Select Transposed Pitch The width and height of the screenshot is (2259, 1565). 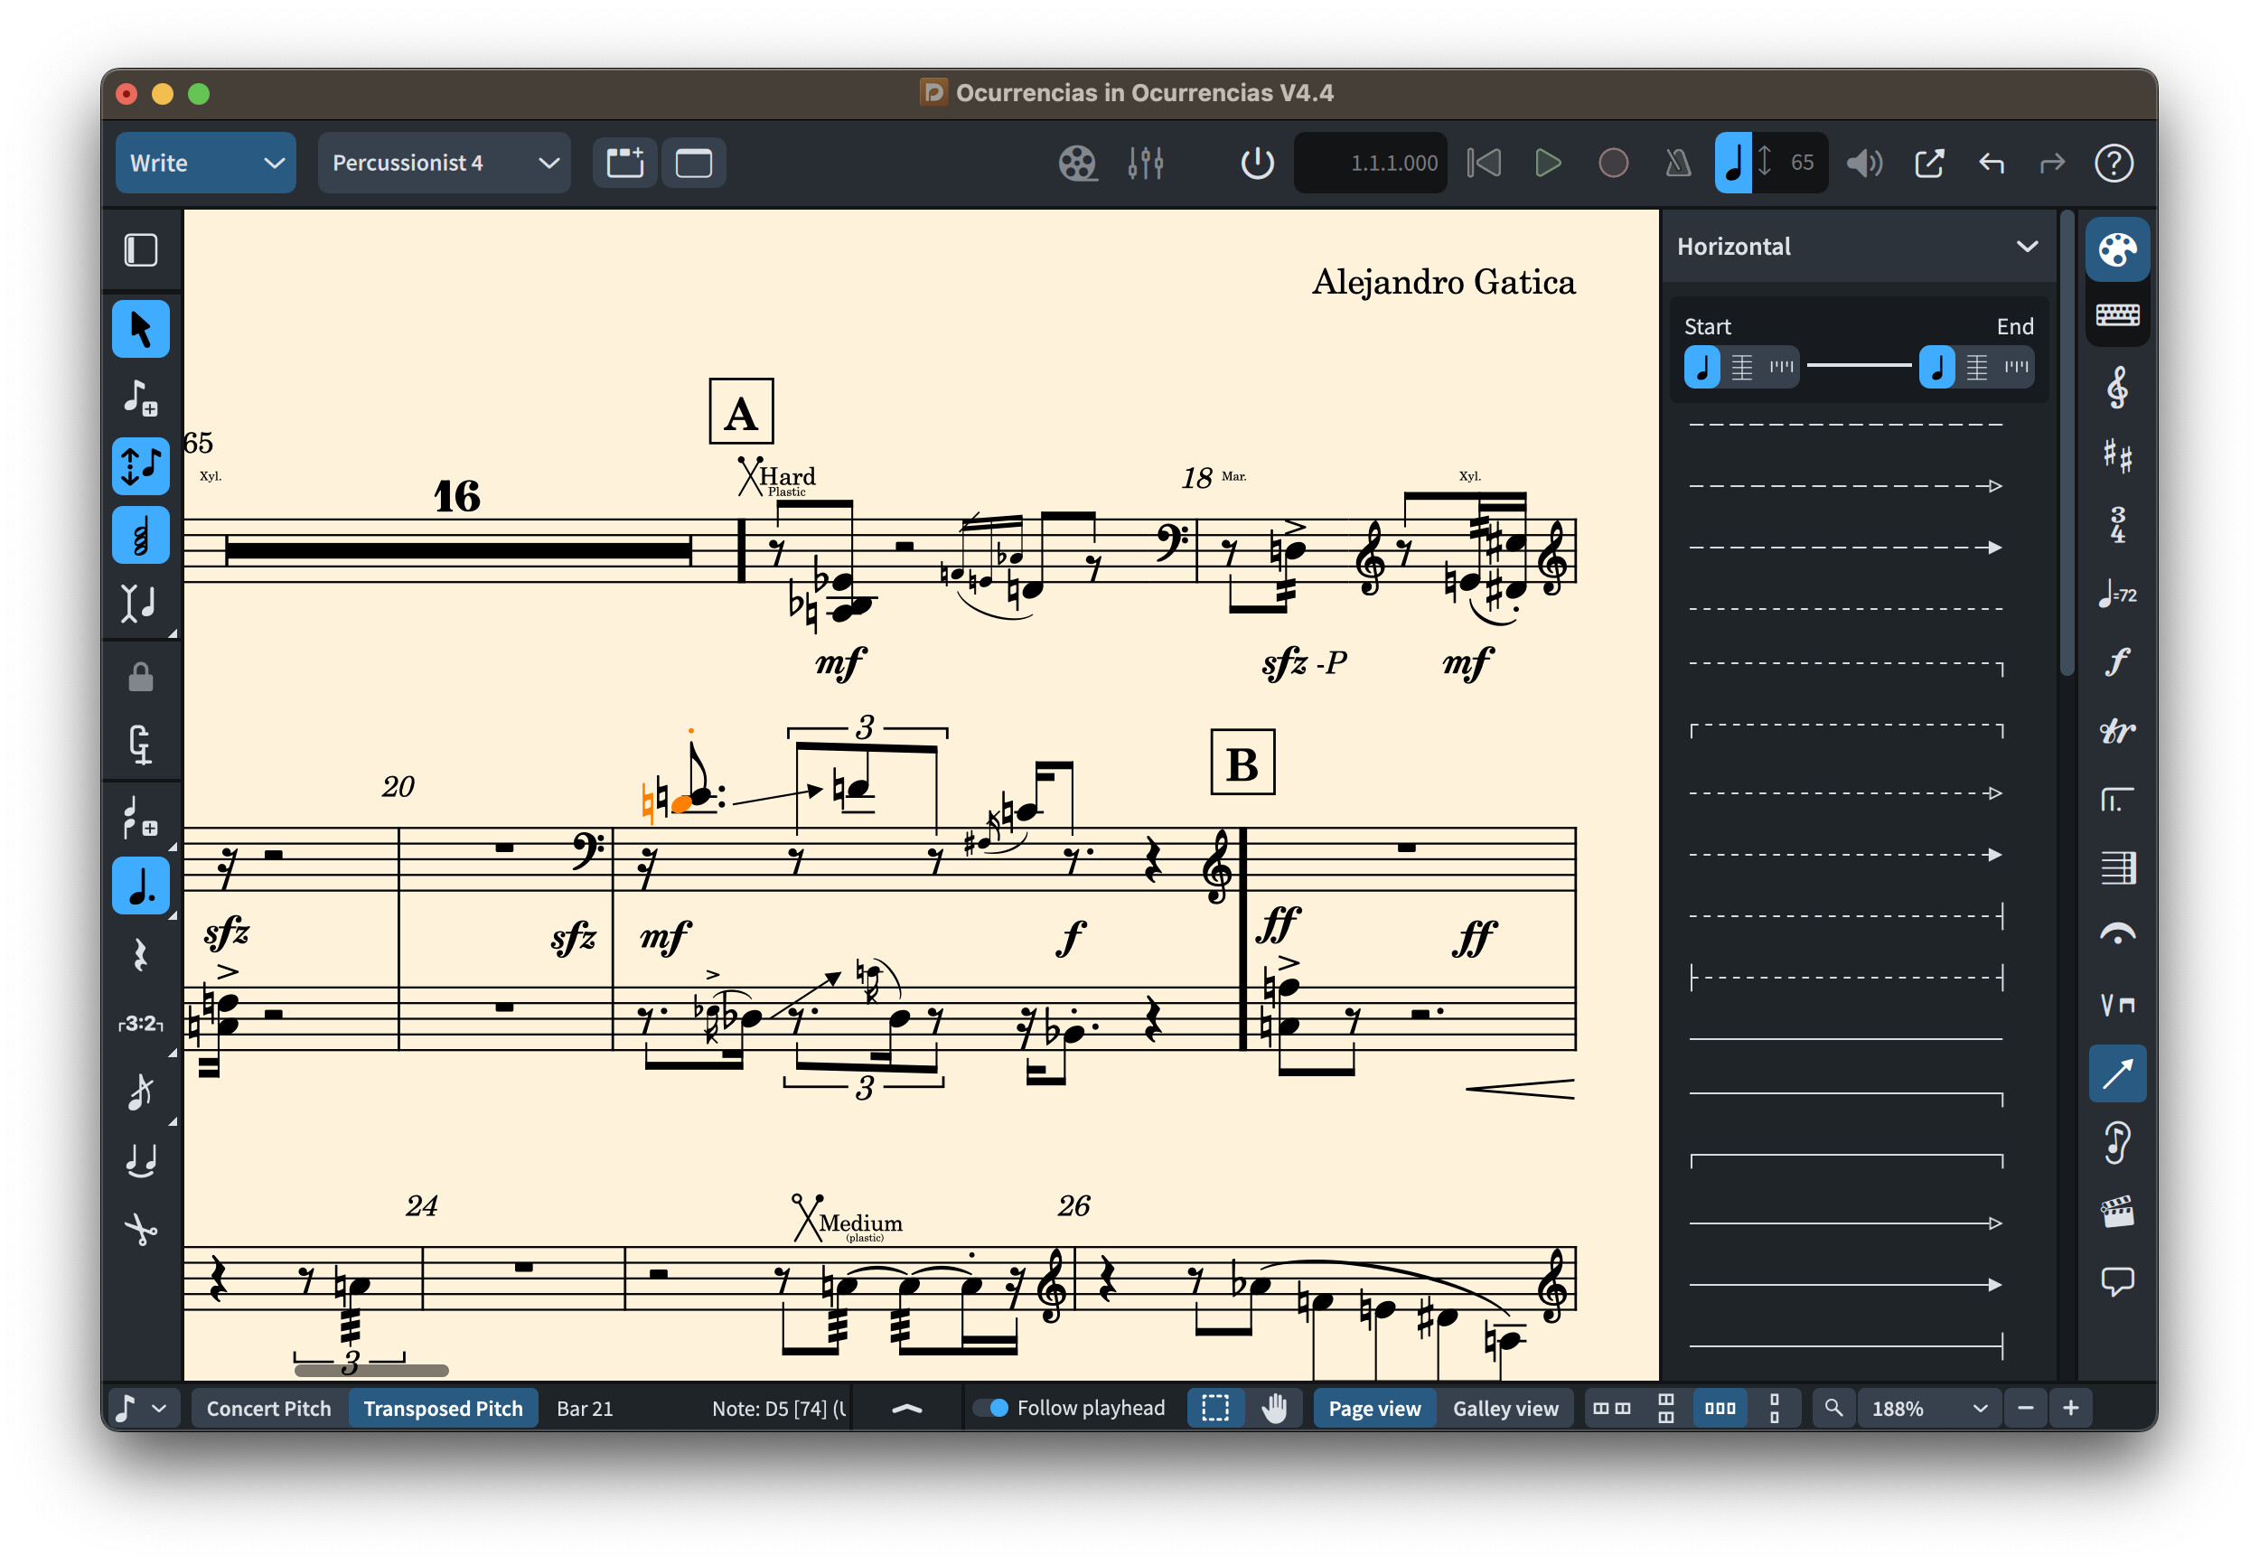[x=443, y=1408]
